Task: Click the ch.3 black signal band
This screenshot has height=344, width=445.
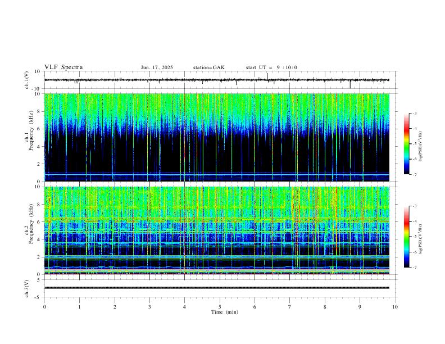Action: [216, 288]
